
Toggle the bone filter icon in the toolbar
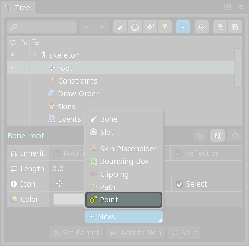point(120,27)
